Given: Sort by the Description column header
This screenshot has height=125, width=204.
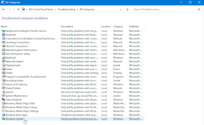Looking at the screenshot, I should pos(67,26).
